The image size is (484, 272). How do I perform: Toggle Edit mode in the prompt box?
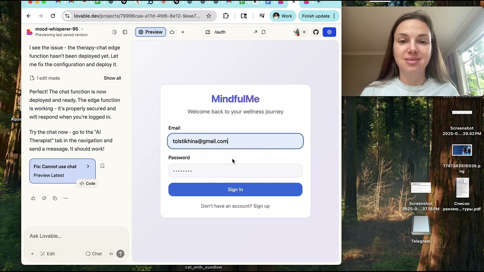[x=48, y=254]
